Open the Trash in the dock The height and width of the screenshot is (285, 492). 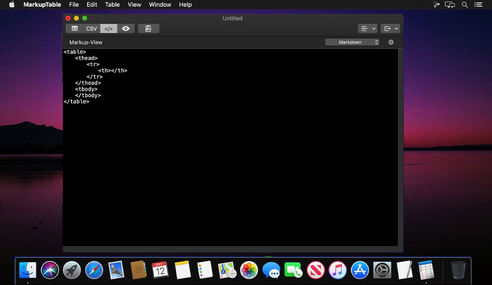pyautogui.click(x=458, y=270)
